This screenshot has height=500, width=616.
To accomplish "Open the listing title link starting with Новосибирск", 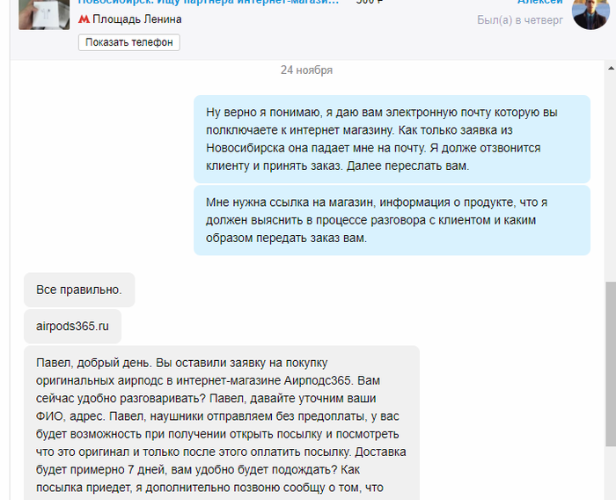I will (x=209, y=3).
